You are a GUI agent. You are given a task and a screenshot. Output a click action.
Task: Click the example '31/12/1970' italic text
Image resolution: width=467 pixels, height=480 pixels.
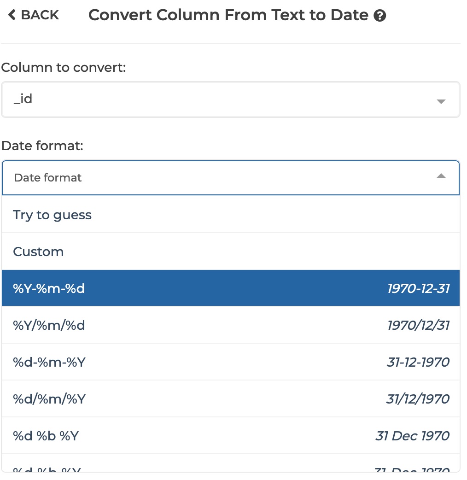pyautogui.click(x=419, y=398)
